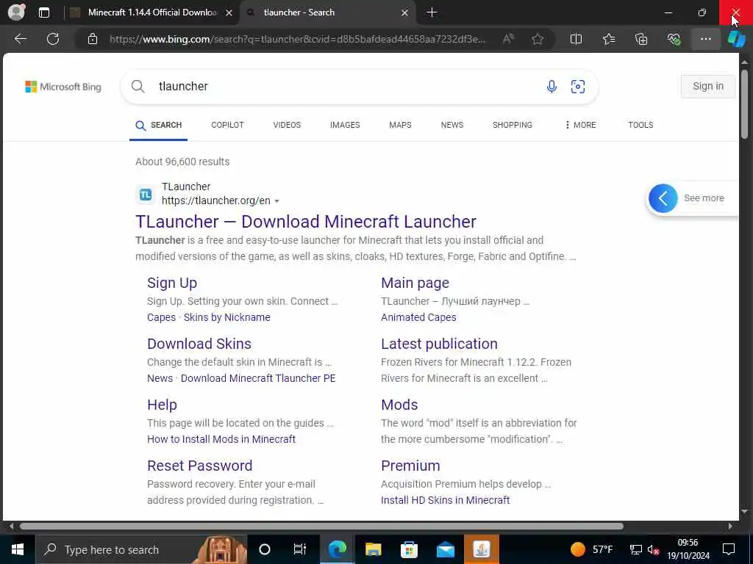Open Download Minecraft Tlauncher PE link
This screenshot has width=753, height=564.
coord(258,378)
